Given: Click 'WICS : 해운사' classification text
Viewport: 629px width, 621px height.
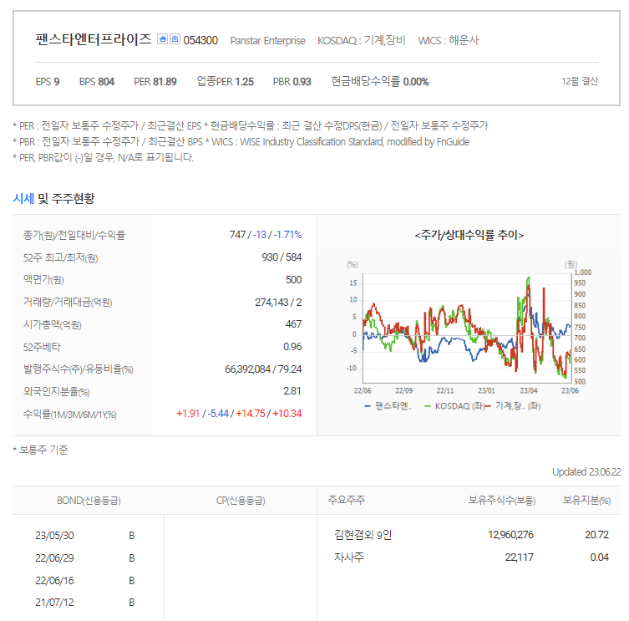Looking at the screenshot, I should (x=449, y=40).
